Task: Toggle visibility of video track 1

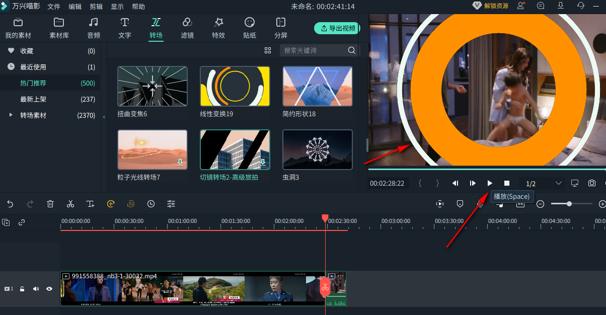Action: click(49, 289)
